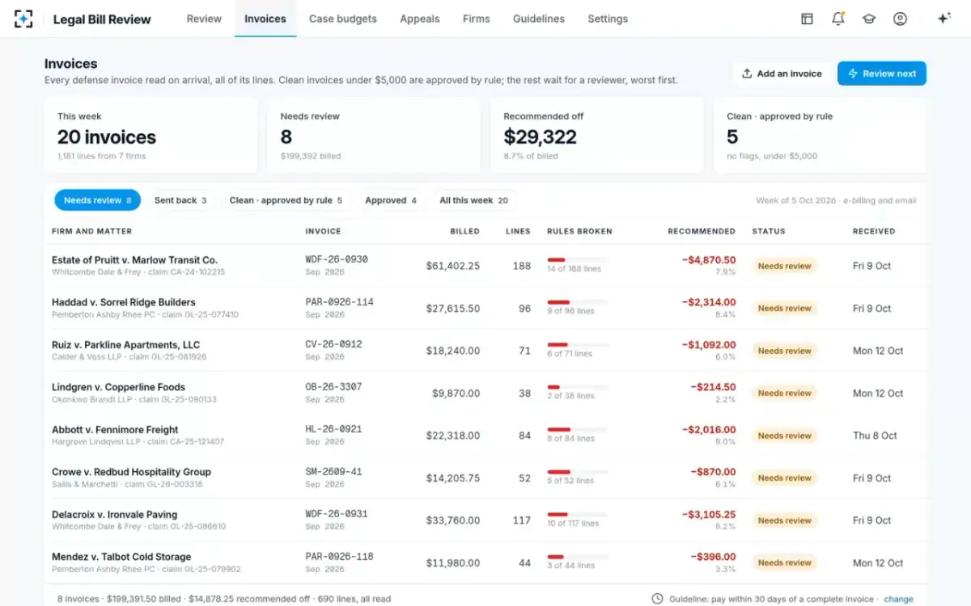This screenshot has width=971, height=606.
Task: Open the This week 20 invoices card
Action: pyautogui.click(x=151, y=135)
